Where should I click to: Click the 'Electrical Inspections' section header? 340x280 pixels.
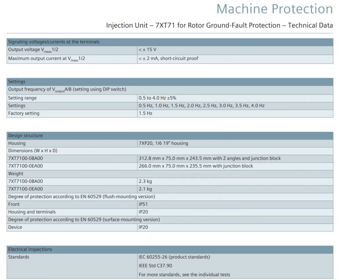170,249
